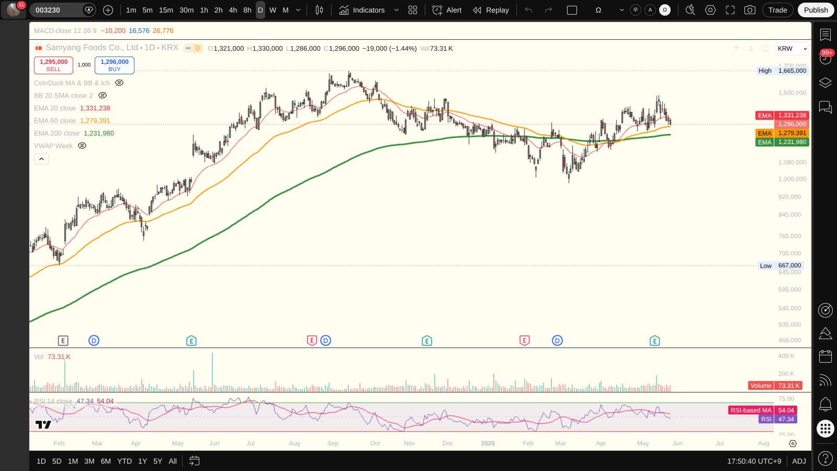Set range to 1D

click(41, 461)
